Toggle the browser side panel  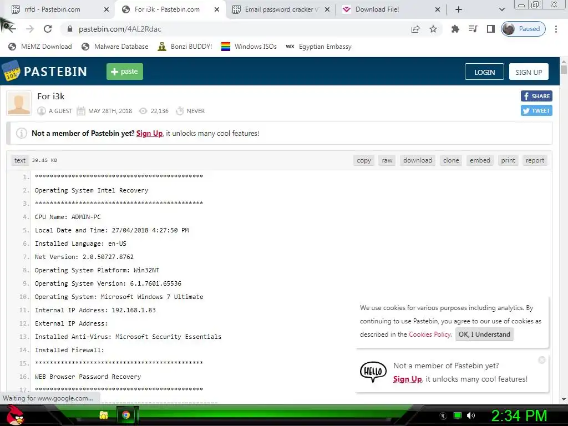(491, 29)
